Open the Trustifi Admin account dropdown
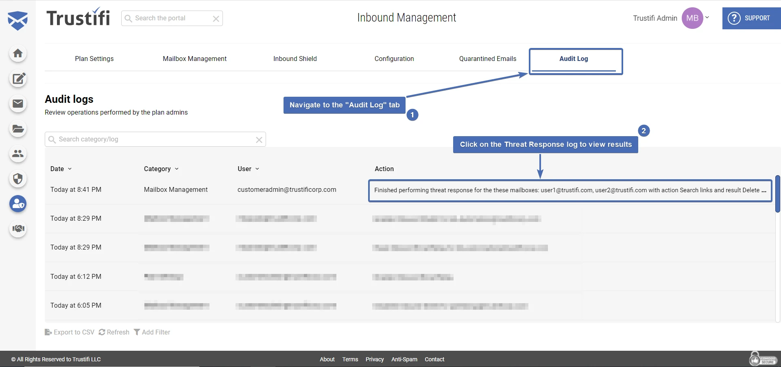This screenshot has height=367, width=781. click(708, 17)
